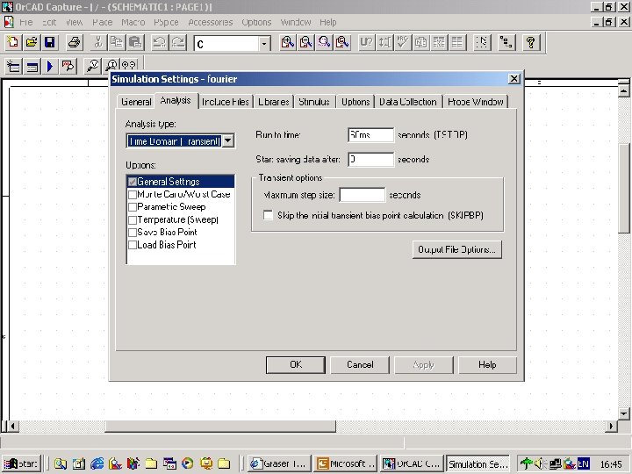Click the Start saving data after field

point(370,159)
